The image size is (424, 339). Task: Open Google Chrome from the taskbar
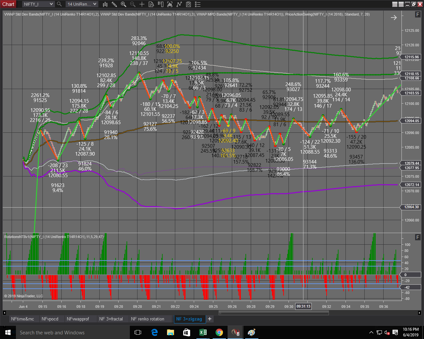(219, 332)
